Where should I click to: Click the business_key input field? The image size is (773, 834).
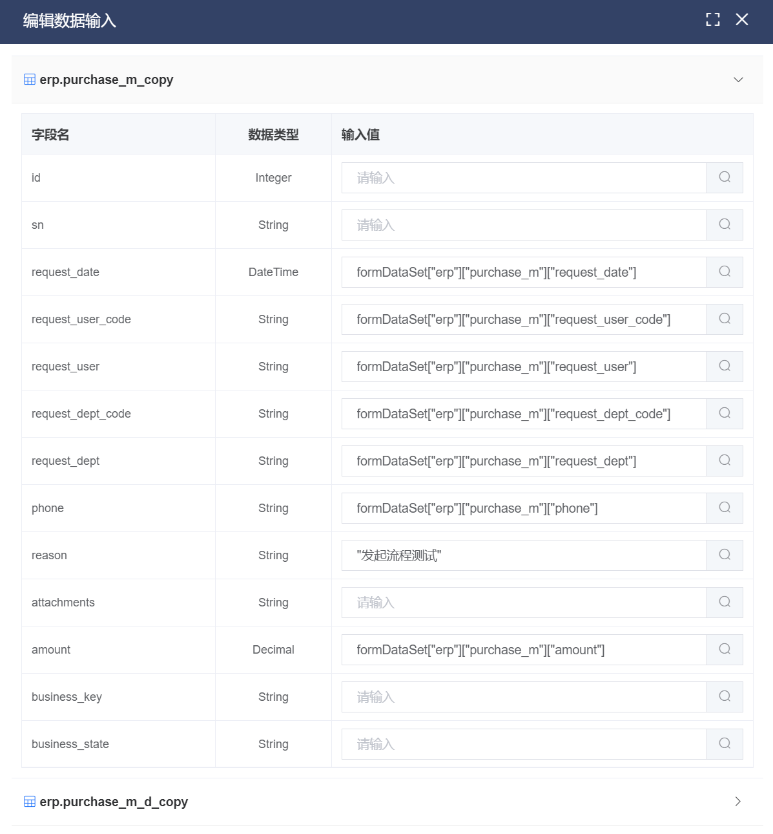(524, 697)
